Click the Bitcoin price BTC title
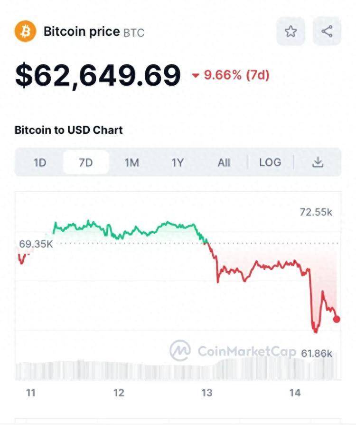The image size is (356, 425). pyautogui.click(x=94, y=32)
